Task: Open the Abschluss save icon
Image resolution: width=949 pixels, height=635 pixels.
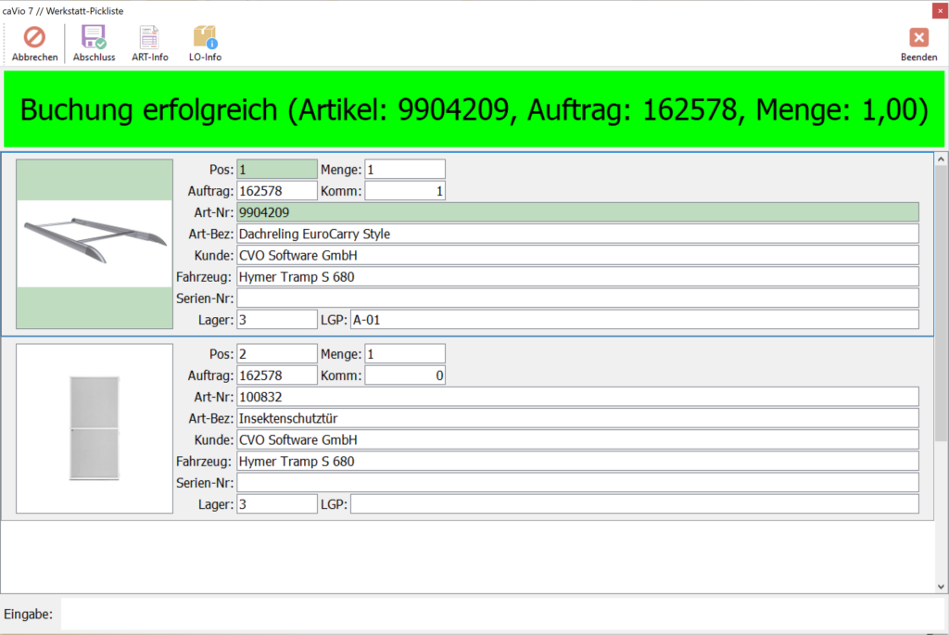Action: point(94,37)
